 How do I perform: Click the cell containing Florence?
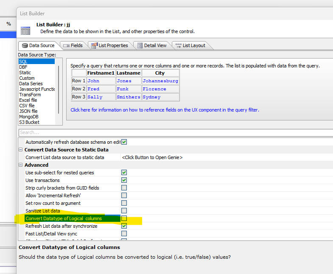coord(160,89)
